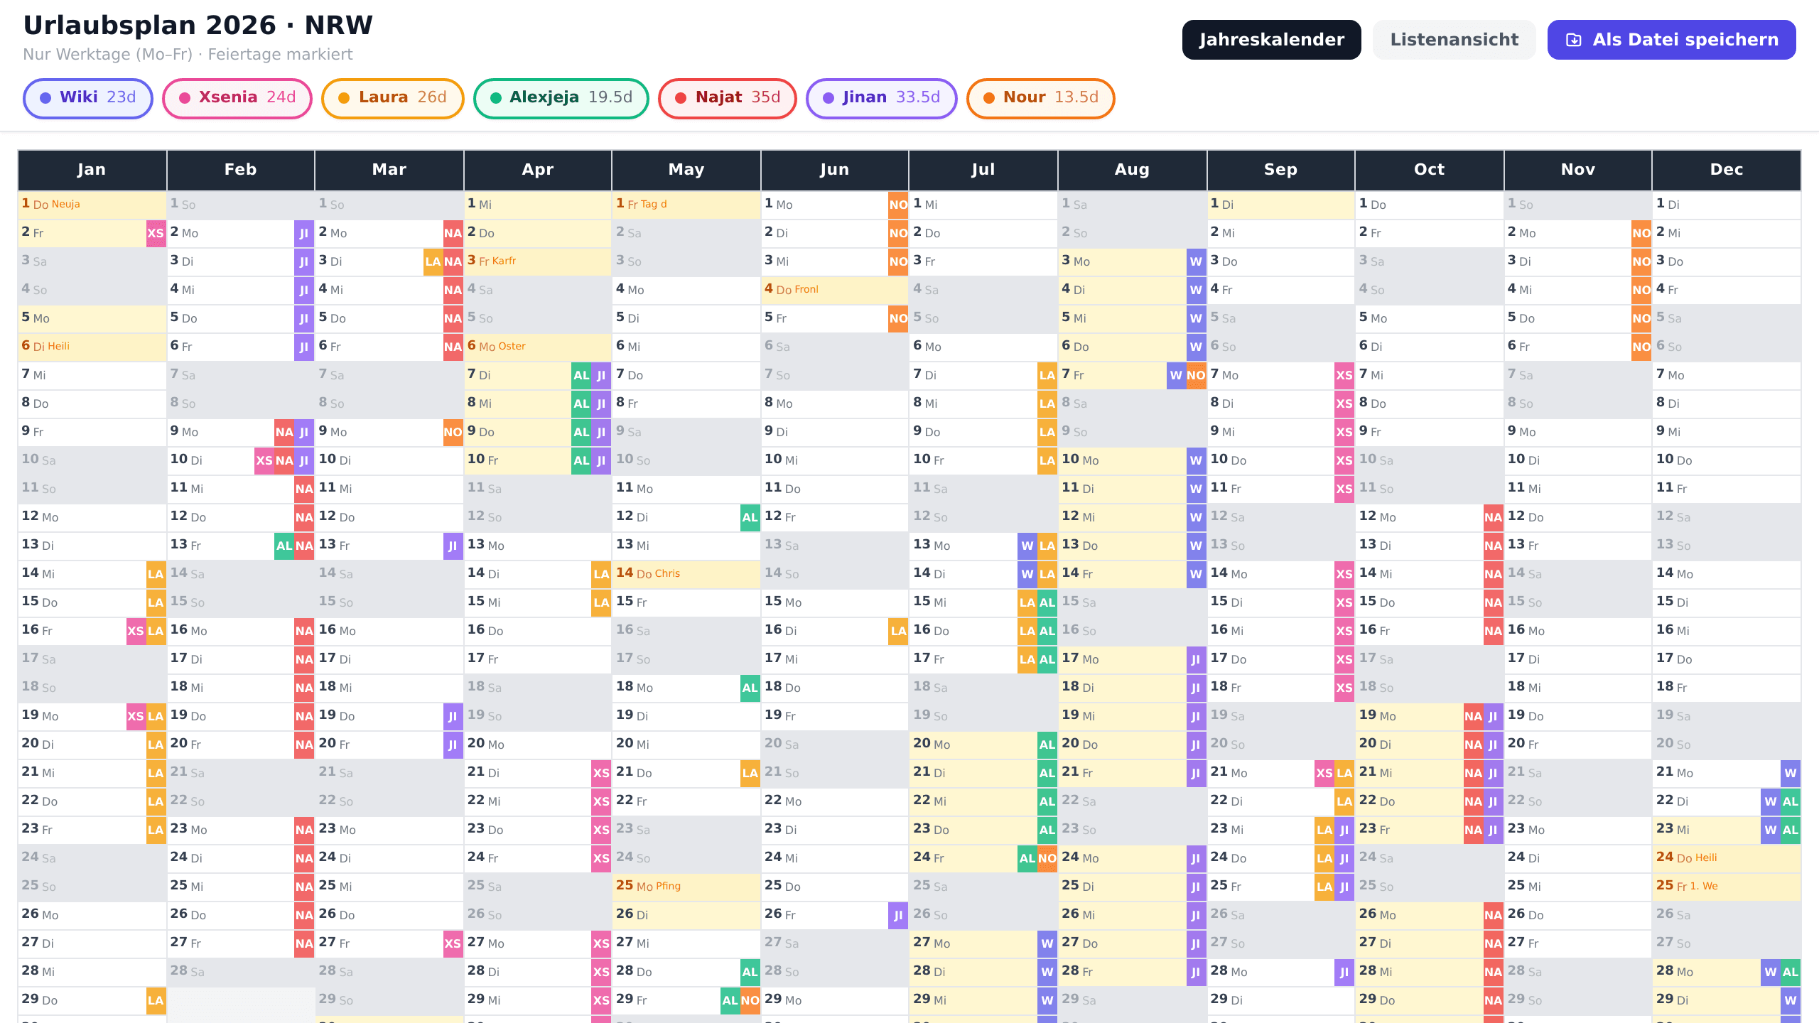This screenshot has width=1819, height=1023.
Task: Open the 1 Fr Tag d holiday in May
Action: [x=686, y=205]
